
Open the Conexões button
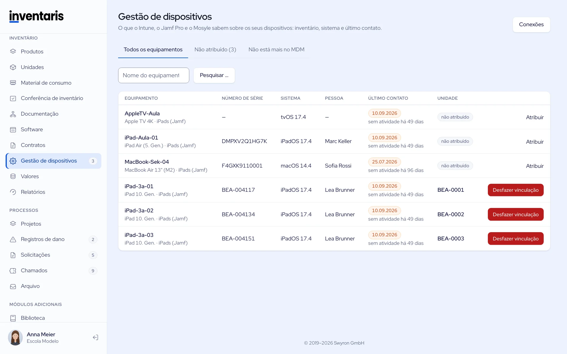pos(531,24)
